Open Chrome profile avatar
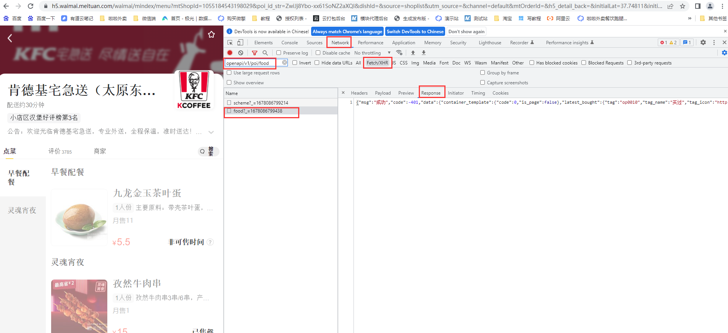Image resolution: width=728 pixels, height=333 pixels. 710,6
